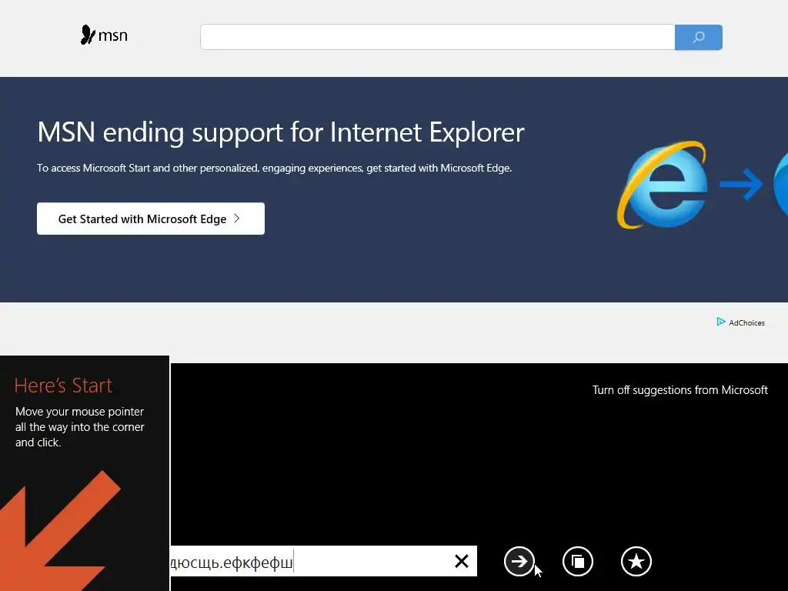Click Turn off suggestions from Microsoft
This screenshot has width=788, height=591.
tap(680, 390)
